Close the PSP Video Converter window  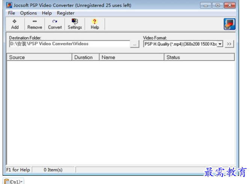[230, 5]
